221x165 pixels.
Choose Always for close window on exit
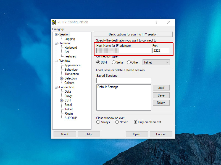pos(98,122)
